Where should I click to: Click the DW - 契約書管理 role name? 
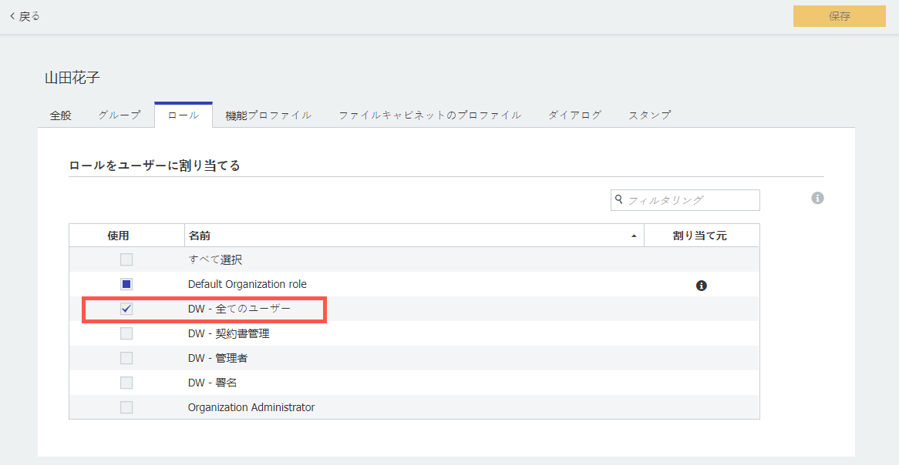[x=229, y=333]
